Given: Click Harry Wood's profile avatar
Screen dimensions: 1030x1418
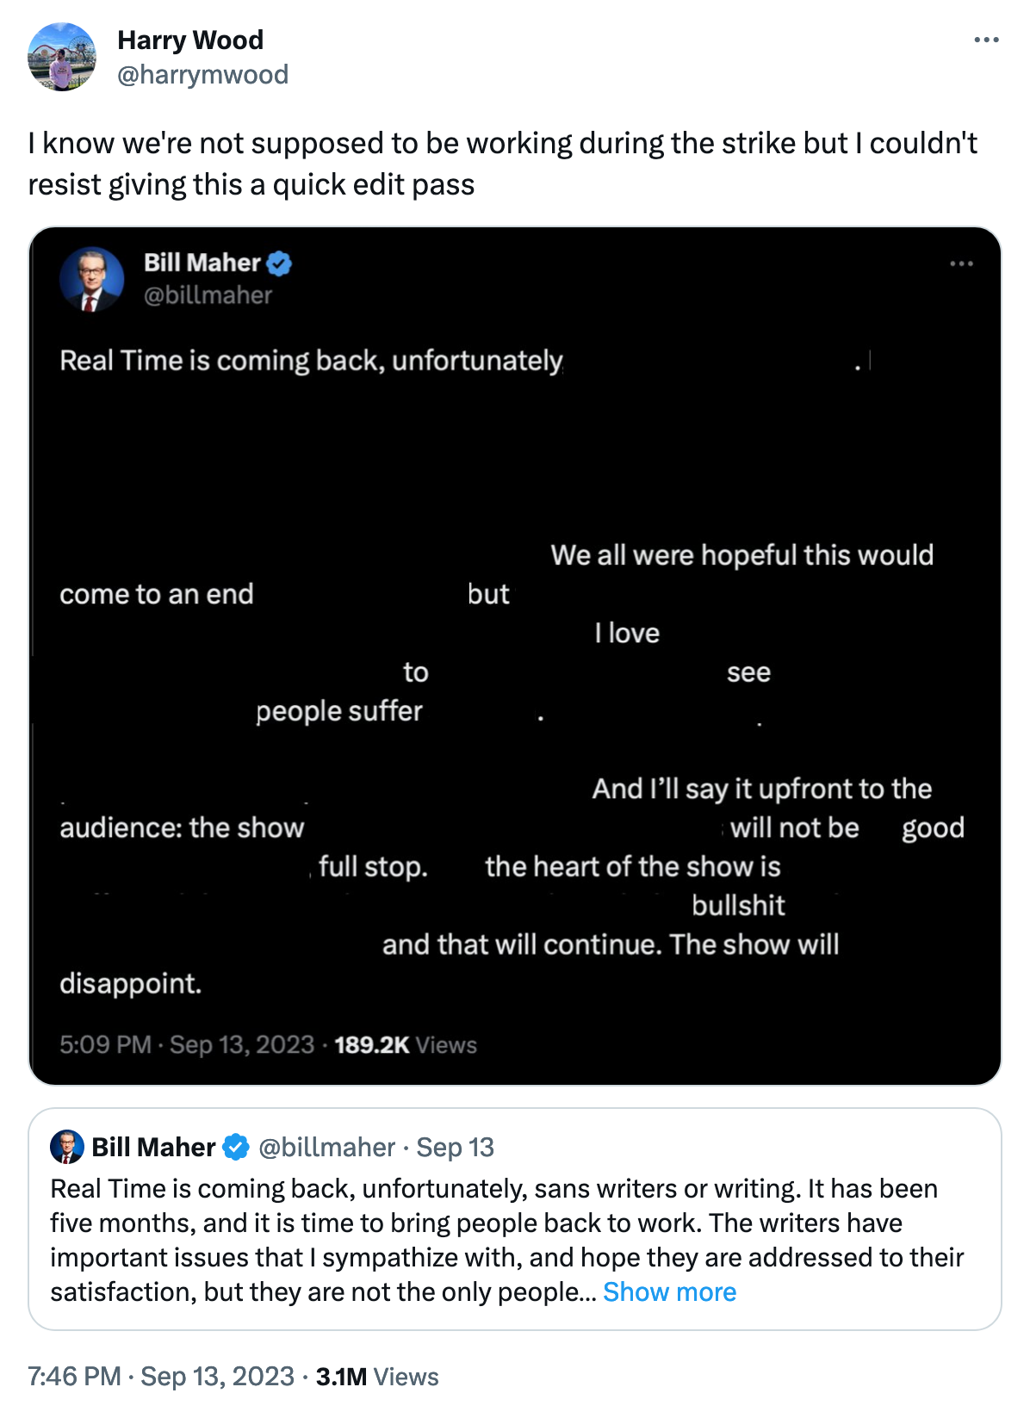Looking at the screenshot, I should click(x=61, y=57).
